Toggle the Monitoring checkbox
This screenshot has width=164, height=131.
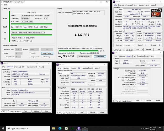coord(42,57)
